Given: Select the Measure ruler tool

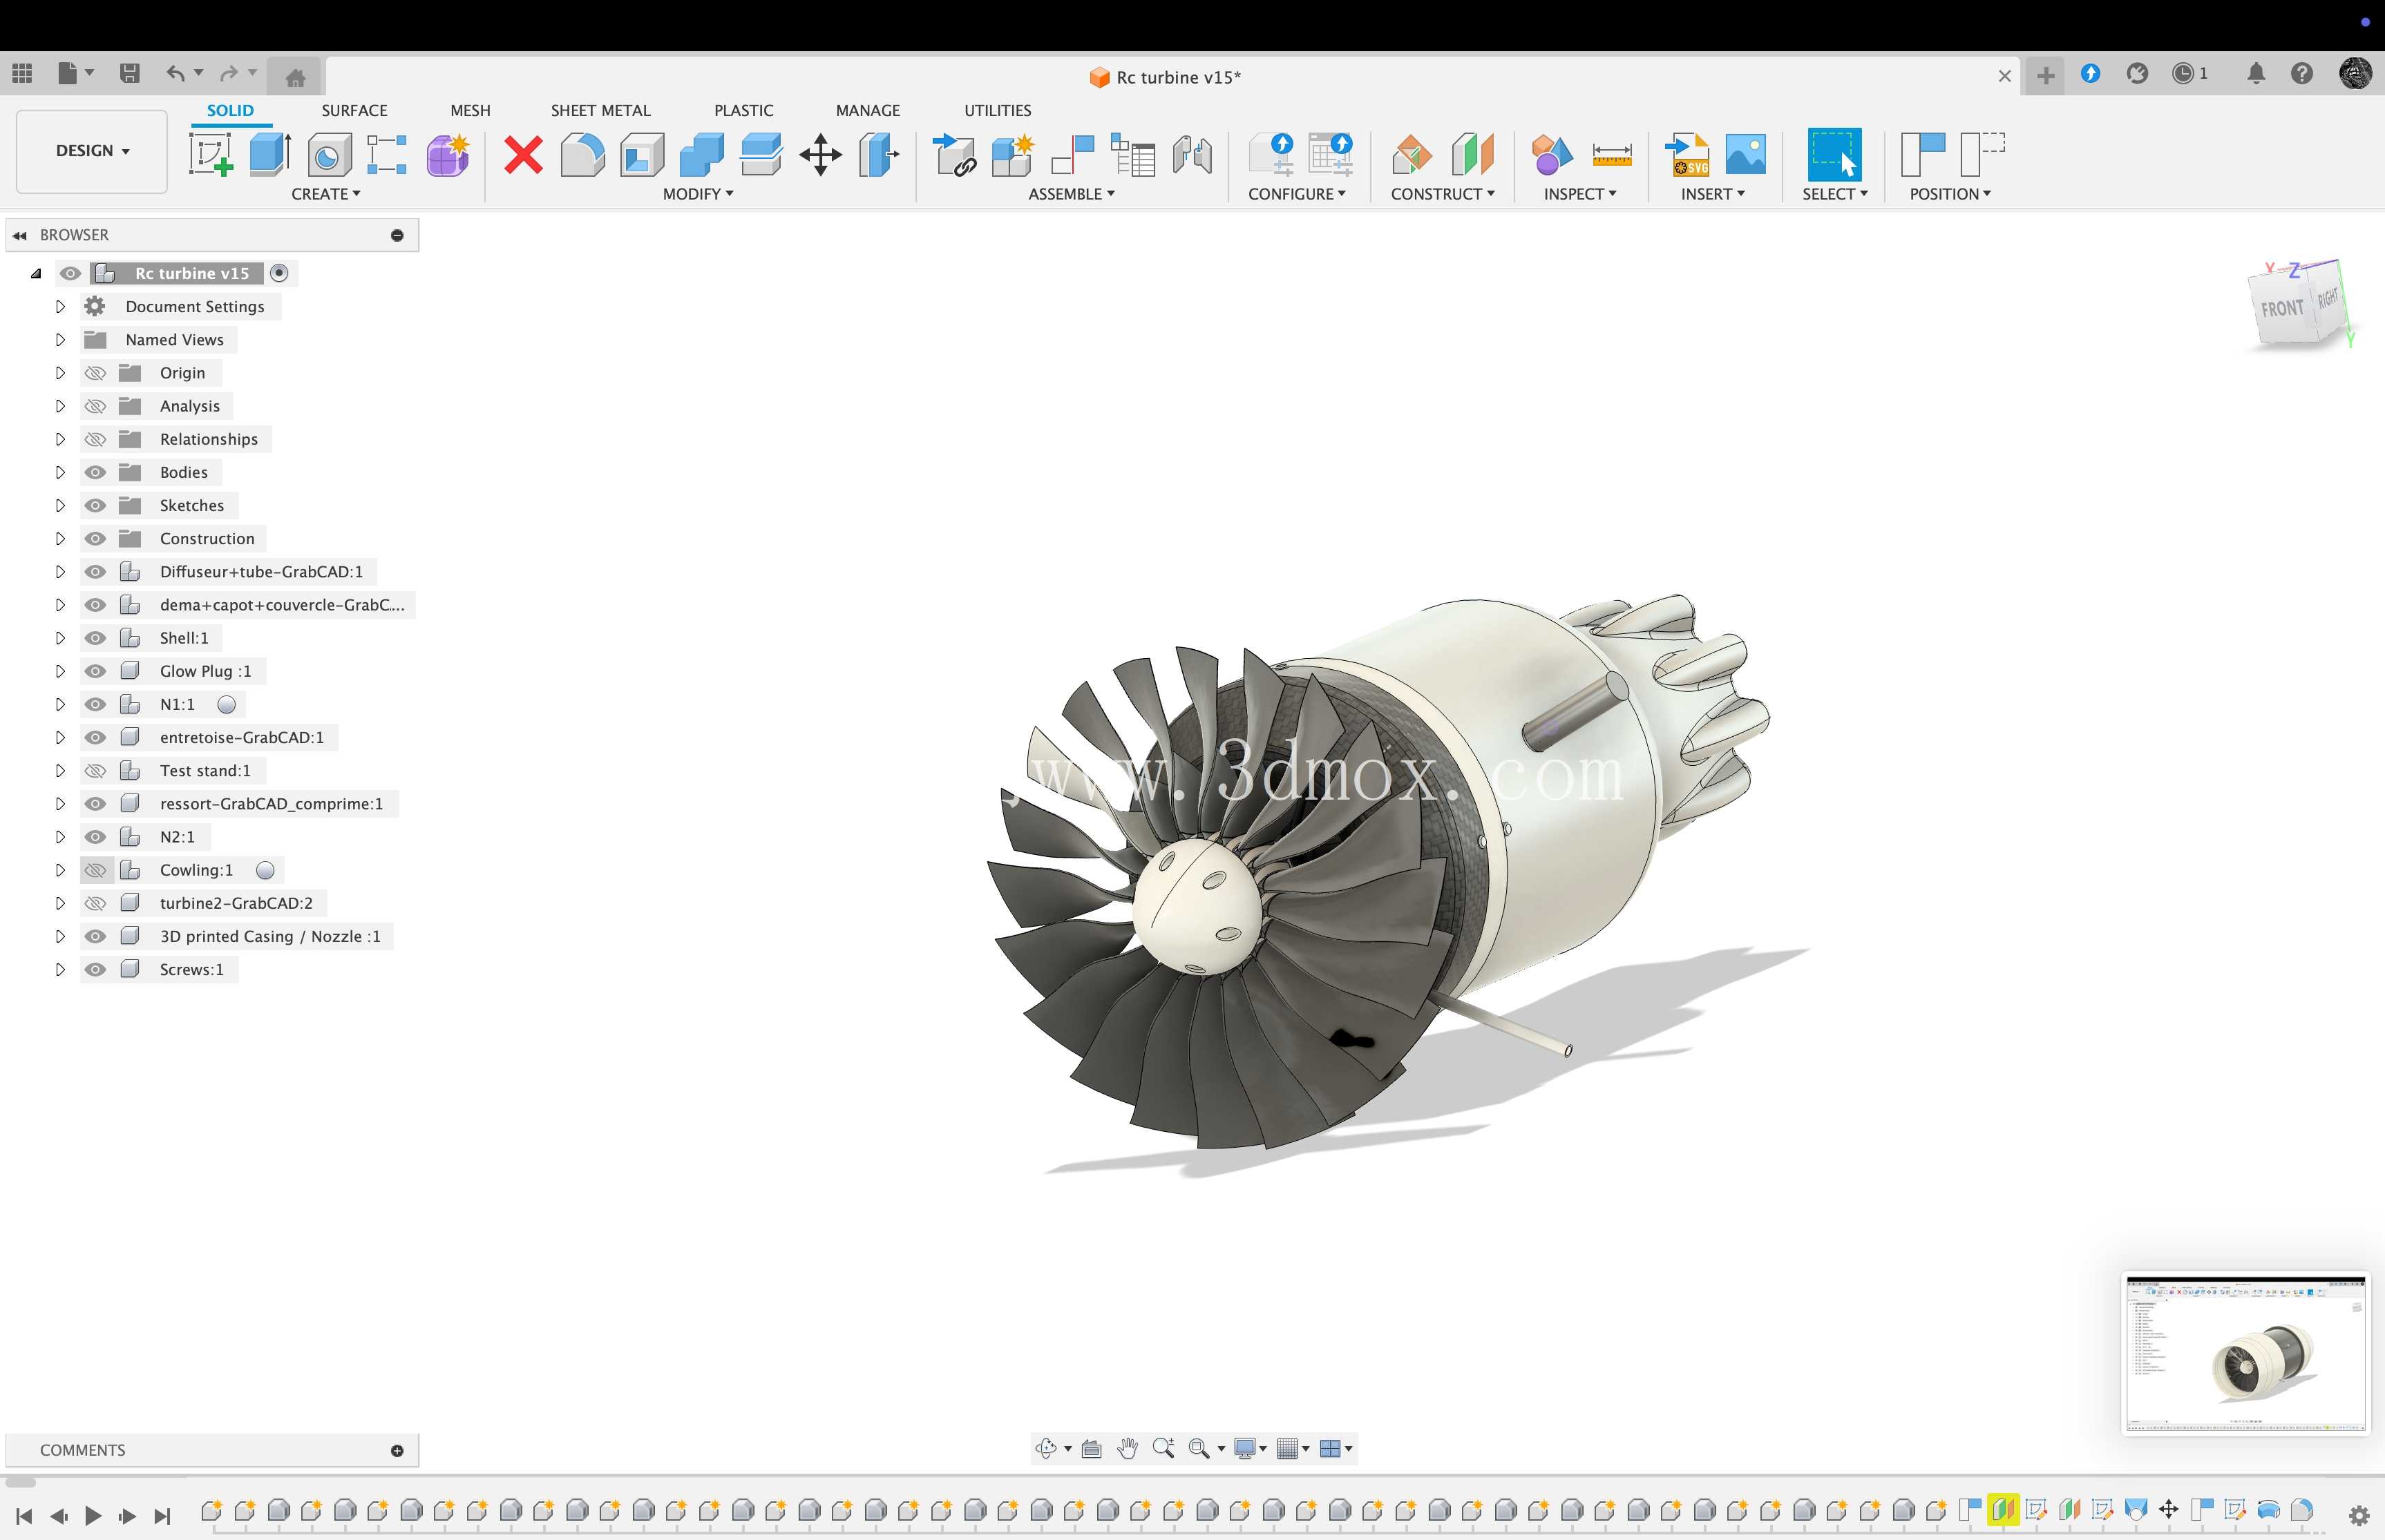Looking at the screenshot, I should (1612, 155).
